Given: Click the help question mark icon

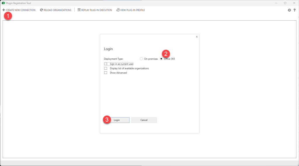Looking at the screenshot, I should pos(294,10).
